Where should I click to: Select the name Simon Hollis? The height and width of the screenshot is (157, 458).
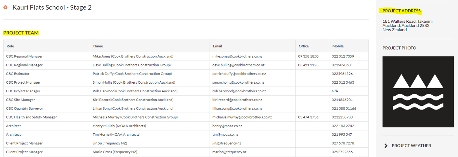point(103,82)
